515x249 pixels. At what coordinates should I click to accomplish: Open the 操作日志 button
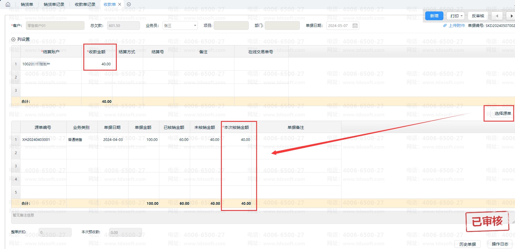coord(500,244)
